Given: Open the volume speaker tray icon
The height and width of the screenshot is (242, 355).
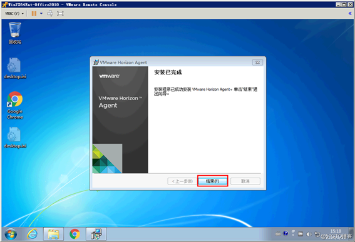Looking at the screenshot, I should click(309, 234).
